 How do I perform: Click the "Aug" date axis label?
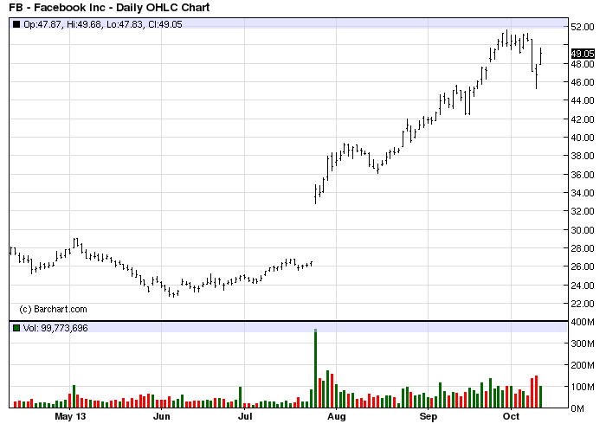[x=336, y=416]
